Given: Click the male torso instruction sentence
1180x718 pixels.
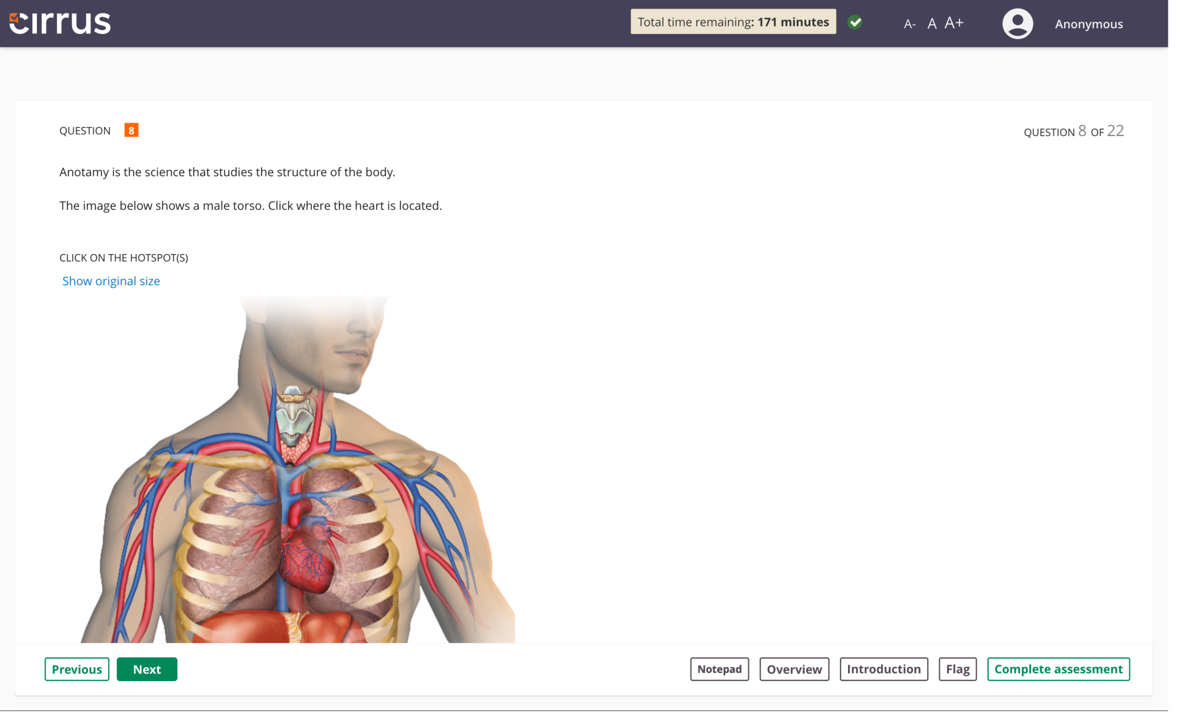Looking at the screenshot, I should [x=251, y=206].
